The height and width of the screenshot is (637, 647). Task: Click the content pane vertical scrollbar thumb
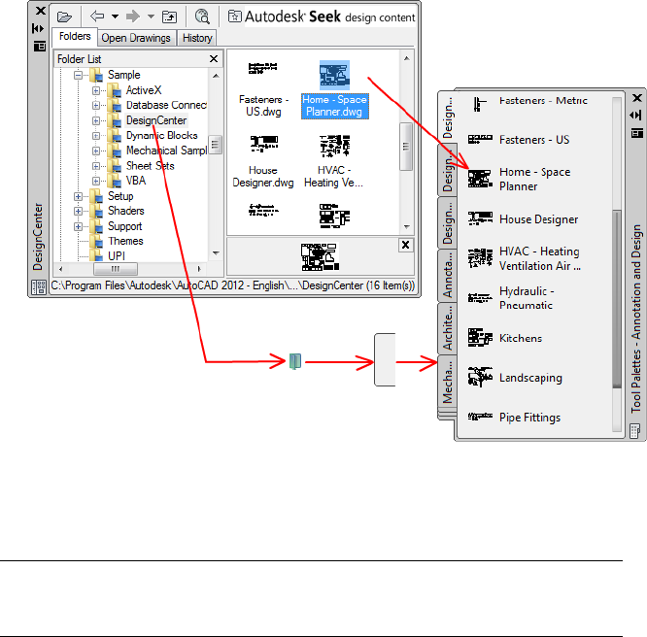click(406, 147)
